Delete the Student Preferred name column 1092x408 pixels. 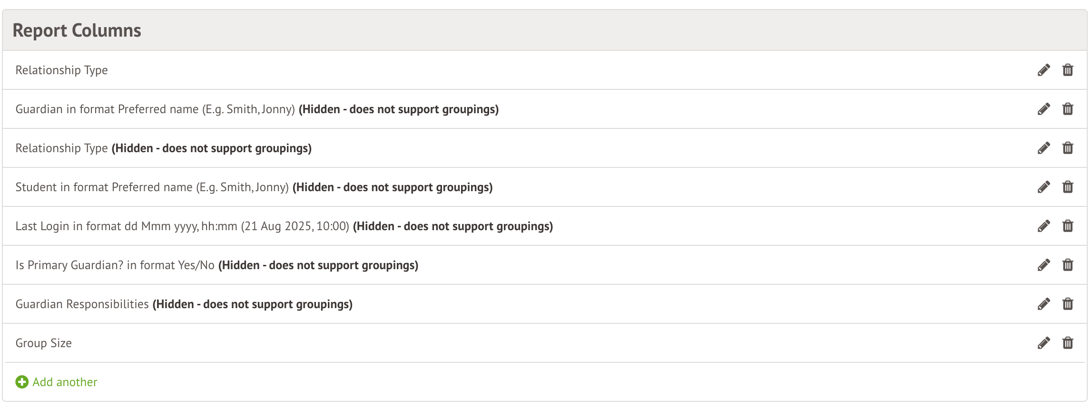tap(1068, 187)
